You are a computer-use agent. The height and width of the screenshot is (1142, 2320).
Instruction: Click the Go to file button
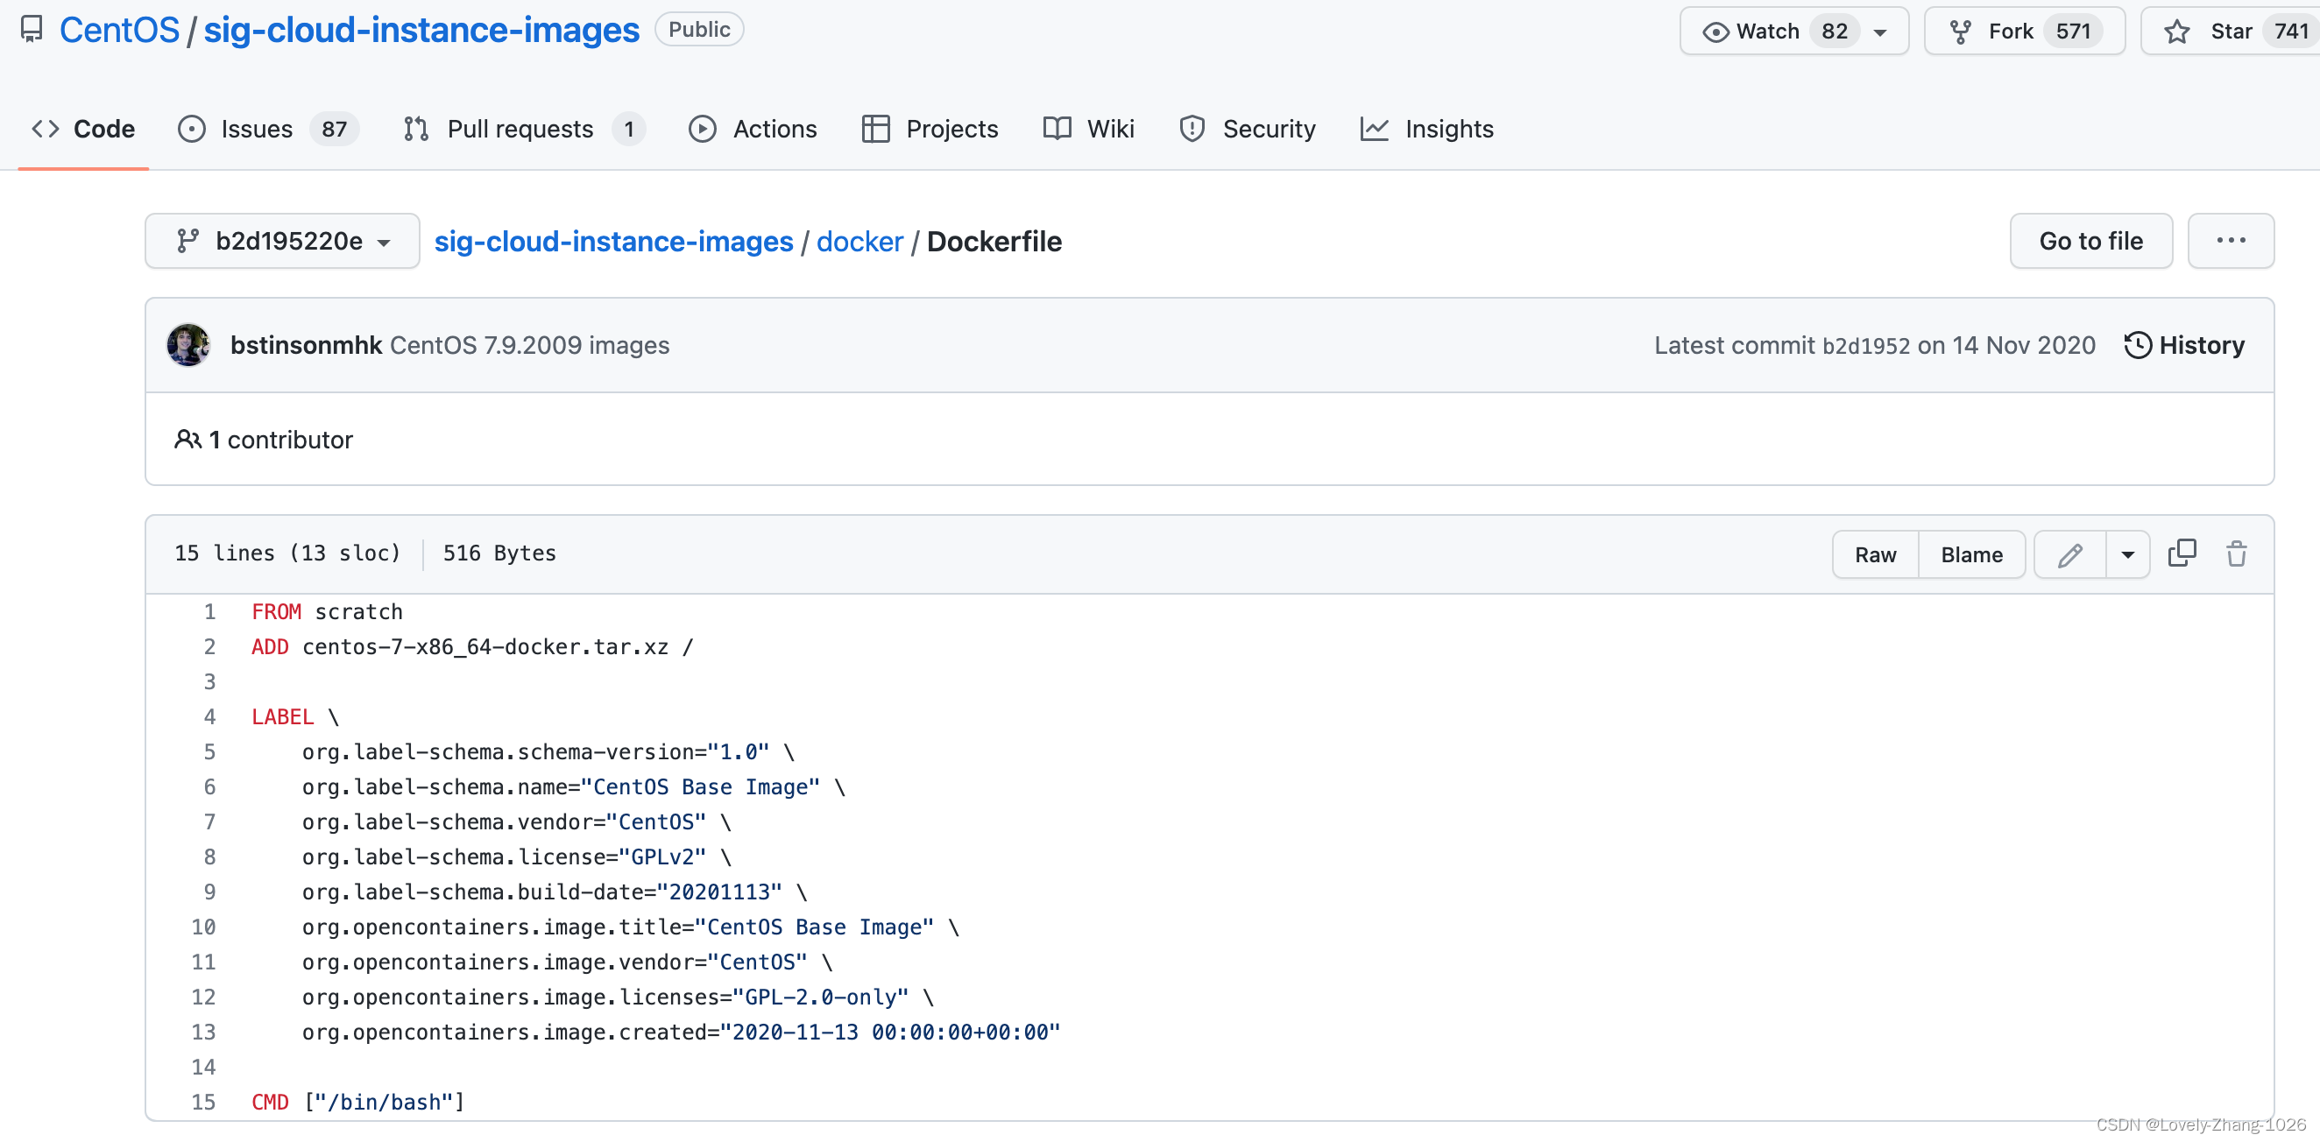coord(2090,240)
